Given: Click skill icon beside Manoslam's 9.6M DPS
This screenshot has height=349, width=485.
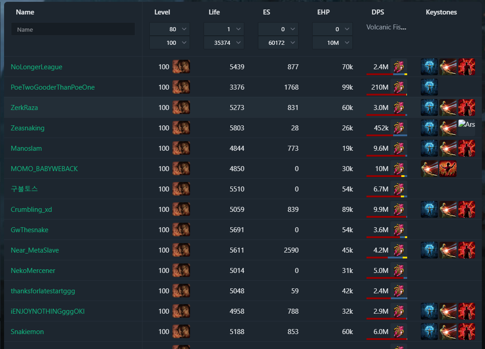Looking at the screenshot, I should pyautogui.click(x=399, y=148).
